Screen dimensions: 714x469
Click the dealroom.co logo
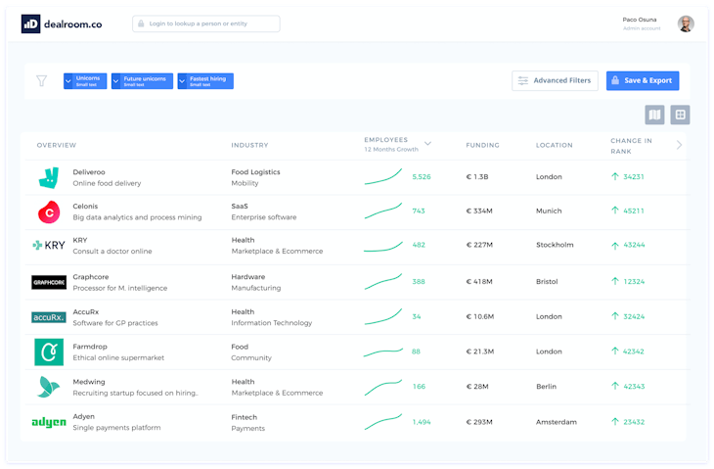[x=62, y=24]
